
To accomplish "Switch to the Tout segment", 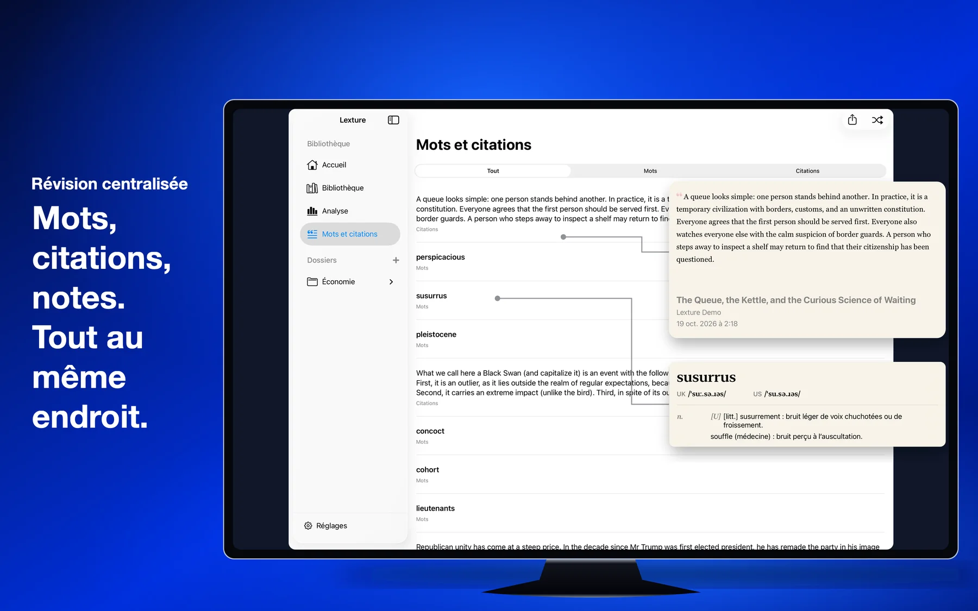I will (x=493, y=171).
